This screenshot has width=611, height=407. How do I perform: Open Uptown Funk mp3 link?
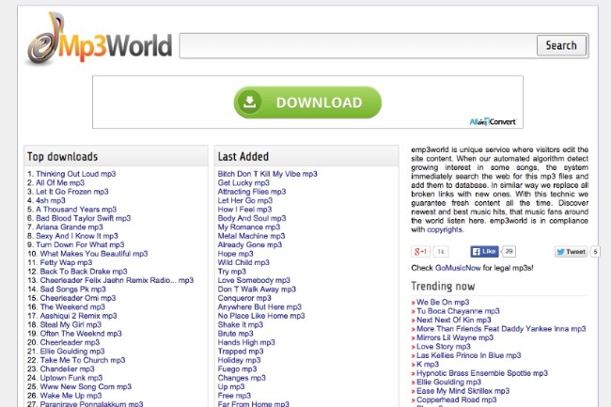(x=71, y=378)
